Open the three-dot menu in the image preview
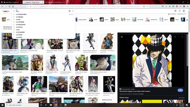The width and height of the screenshot is (190, 107). tap(175, 37)
